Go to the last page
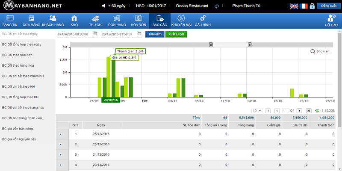This screenshot has width=342, height=171. pos(308,111)
